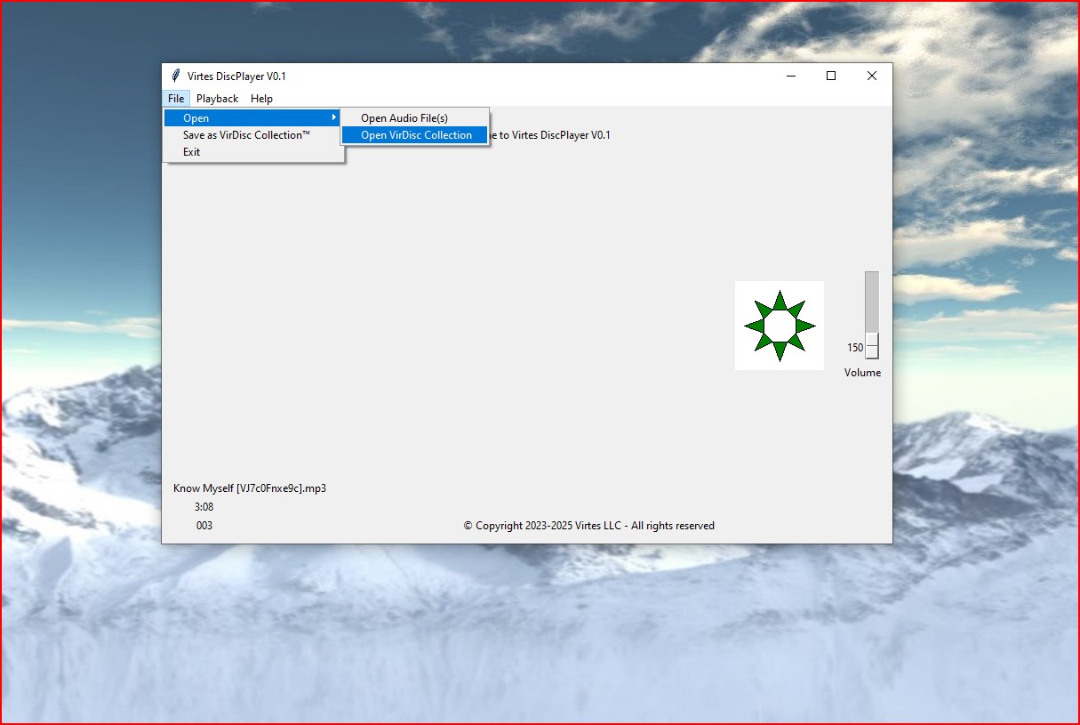Viewport: 1080px width, 725px height.
Task: Choose Open Audio File(s)
Action: [415, 118]
